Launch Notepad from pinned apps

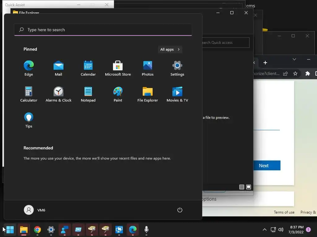click(x=88, y=94)
